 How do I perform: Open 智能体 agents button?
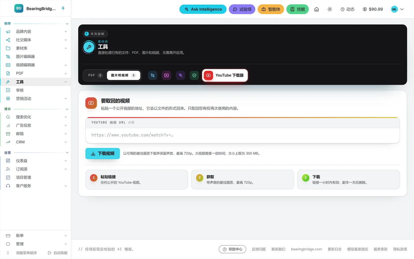[x=271, y=9]
